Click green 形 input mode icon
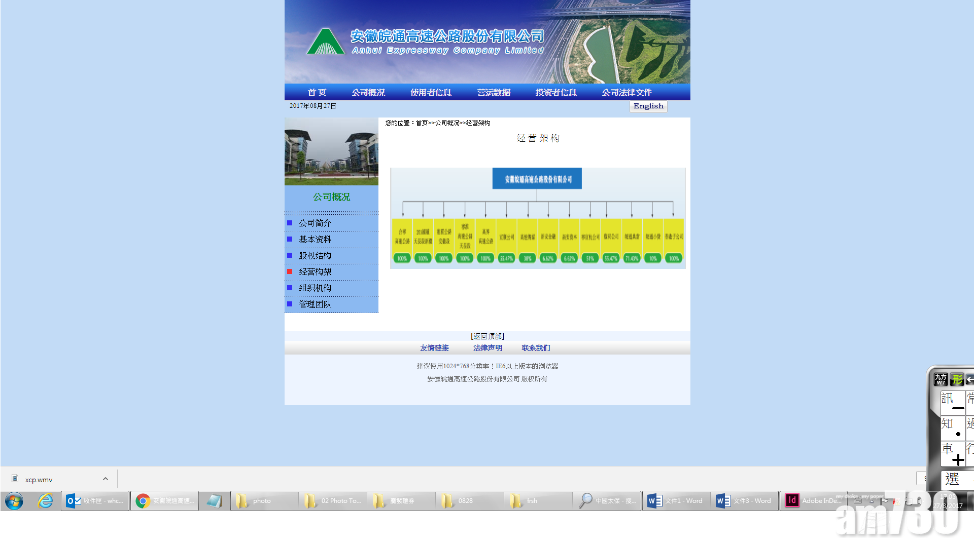The height and width of the screenshot is (547, 974). pos(957,379)
